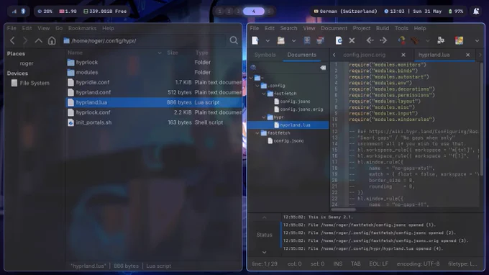Move message window tabs down with arrow
Viewport: 489px width, 275px height.
click(x=264, y=252)
